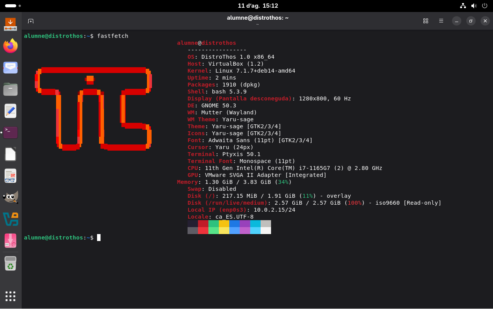Click the Terminal Font Monospace (11pt) line

241,161
